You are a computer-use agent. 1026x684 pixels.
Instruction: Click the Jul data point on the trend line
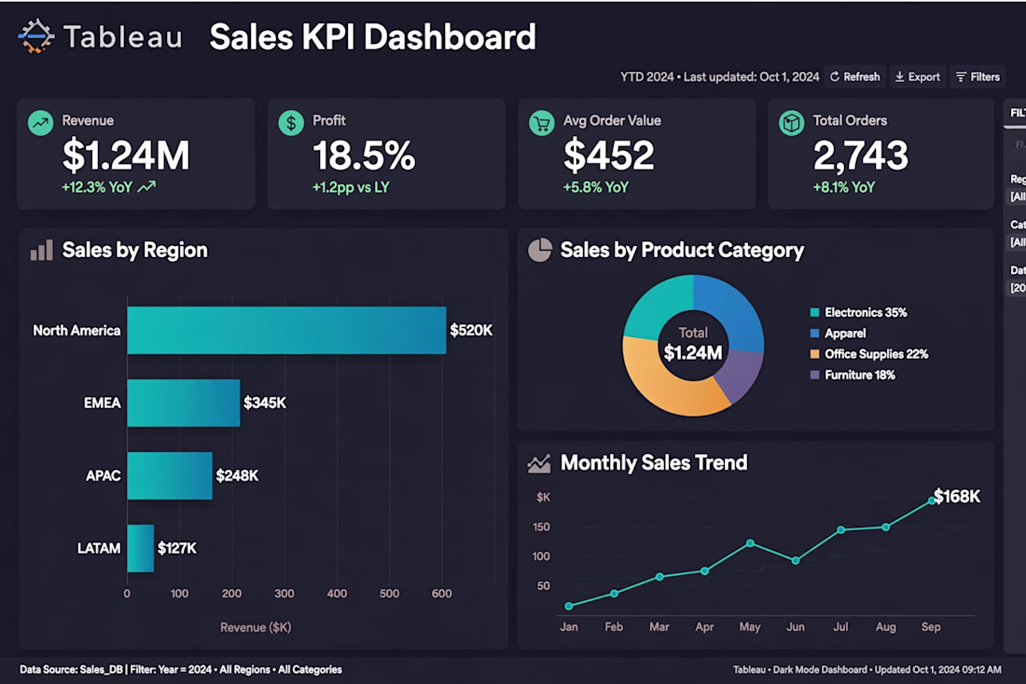[x=840, y=529]
